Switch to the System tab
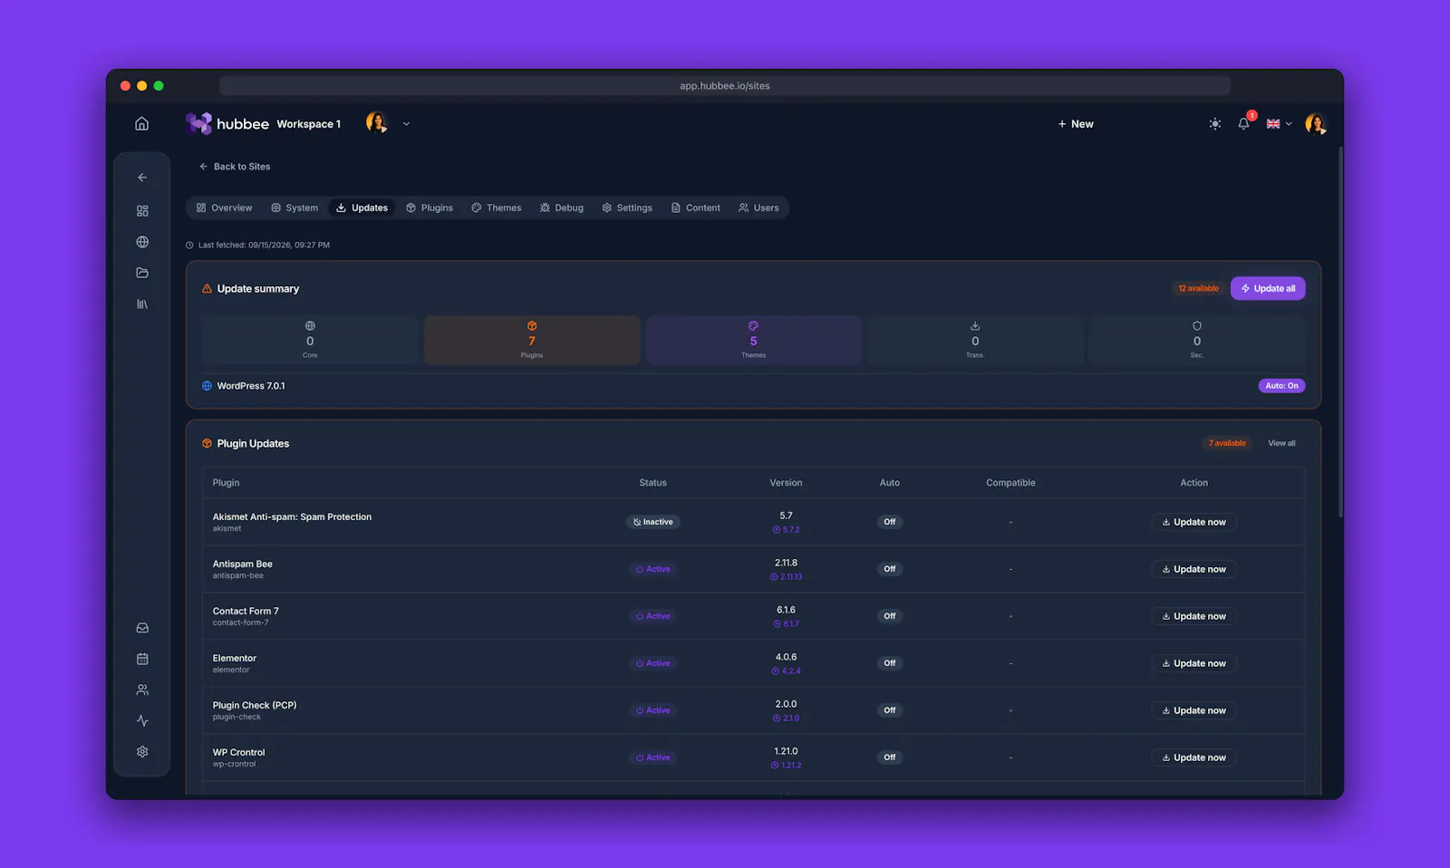Image resolution: width=1450 pixels, height=868 pixels. tap(295, 207)
